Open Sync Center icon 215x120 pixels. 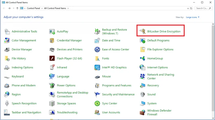pyautogui.click(x=97, y=103)
